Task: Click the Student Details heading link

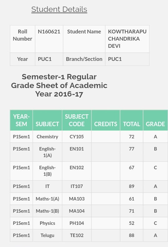Action: tap(59, 9)
